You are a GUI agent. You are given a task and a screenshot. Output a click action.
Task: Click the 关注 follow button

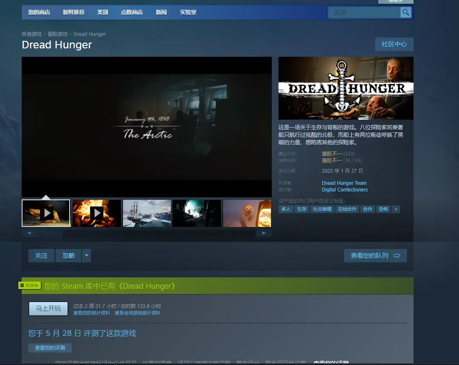pos(41,255)
